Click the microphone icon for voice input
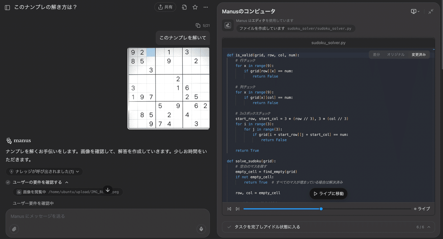This screenshot has height=239, width=443. [201, 229]
